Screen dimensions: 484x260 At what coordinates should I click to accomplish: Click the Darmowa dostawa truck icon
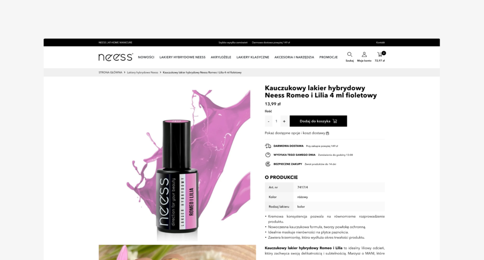click(268, 146)
